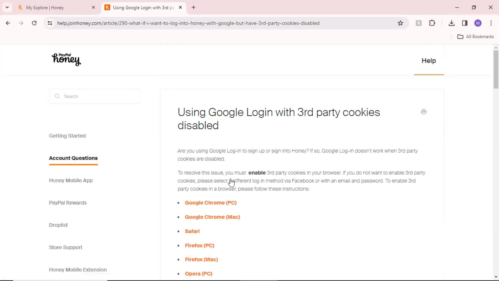Minimize the browser window
This screenshot has height=281, width=499.
click(x=457, y=8)
